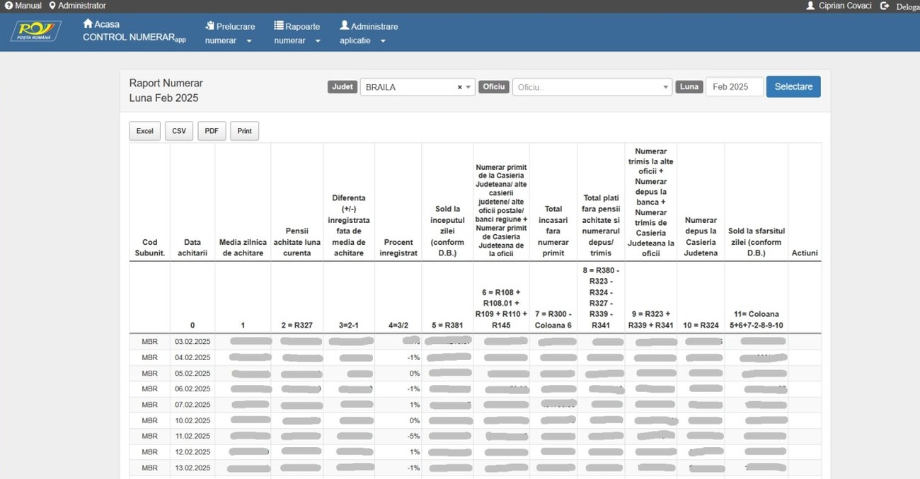920x479 pixels.
Task: Clear the BRAILA selection with x
Action: point(459,87)
